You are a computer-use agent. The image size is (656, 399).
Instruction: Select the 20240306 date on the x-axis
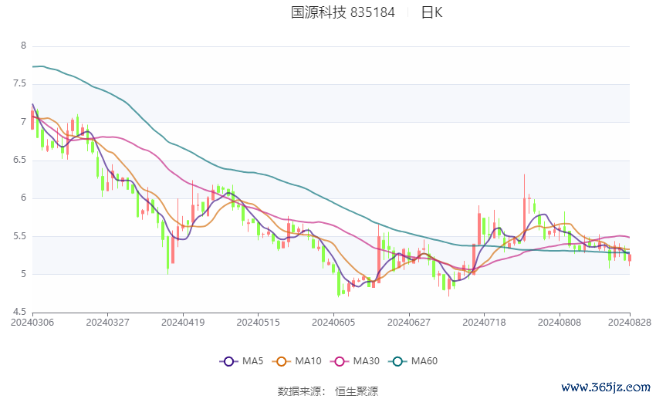point(32,322)
